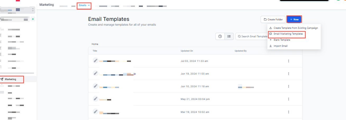This screenshot has width=346, height=120.
Task: Choose Email Marketing Templates option
Action: (x=286, y=34)
